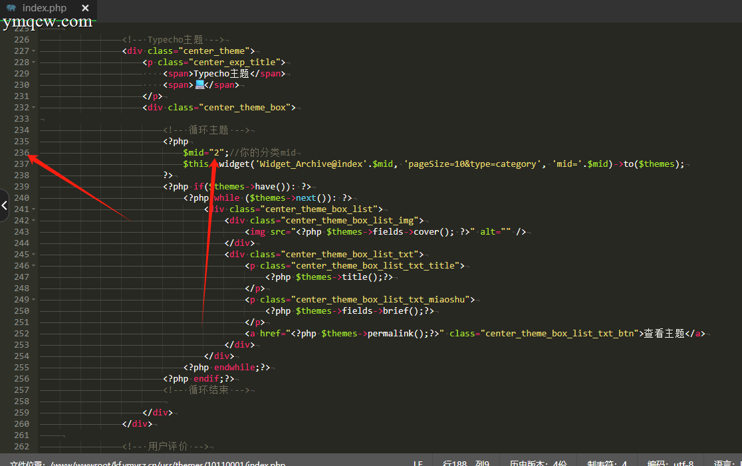Fold the center_theme_box_list div at line 241
This screenshot has height=466, width=742.
[x=34, y=209]
